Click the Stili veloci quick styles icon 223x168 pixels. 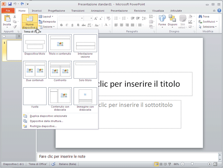pyautogui.click(x=183, y=19)
